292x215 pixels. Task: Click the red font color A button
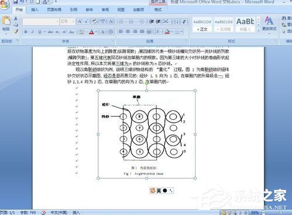pos(91,32)
